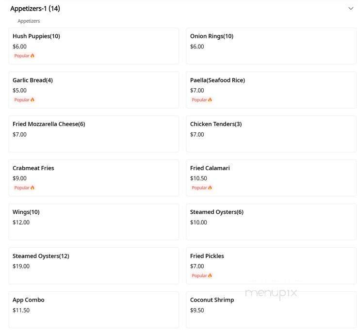This screenshot has width=358, height=333.
Task: Select the Appetizers subcategory label
Action: pyautogui.click(x=29, y=21)
